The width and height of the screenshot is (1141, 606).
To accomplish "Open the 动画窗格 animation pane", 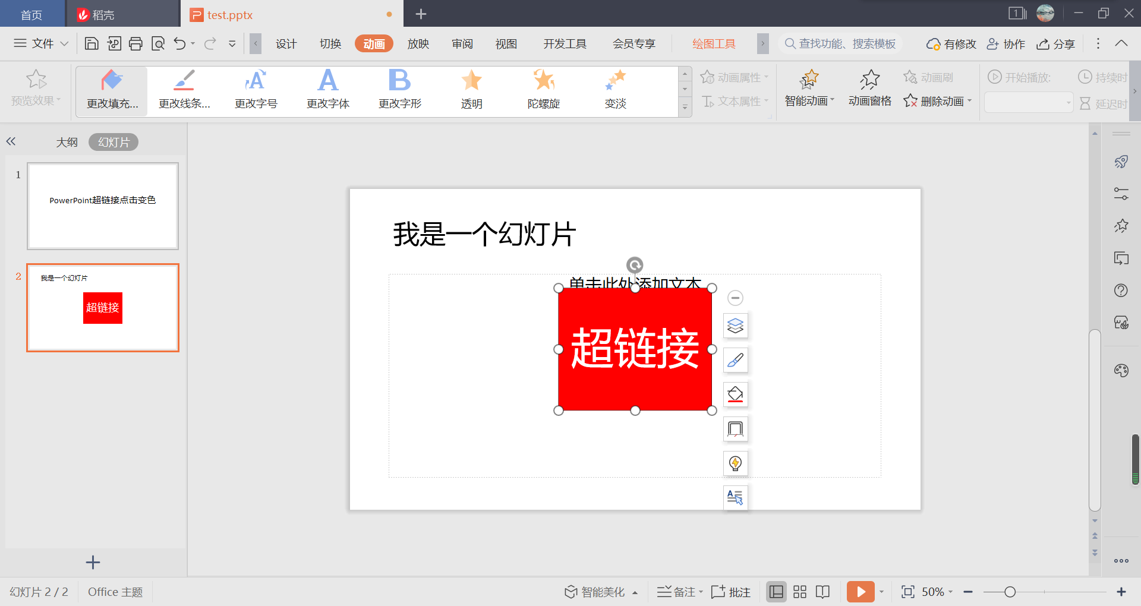I will [x=870, y=89].
